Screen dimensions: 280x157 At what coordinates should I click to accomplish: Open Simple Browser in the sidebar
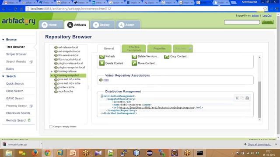click(x=16, y=54)
